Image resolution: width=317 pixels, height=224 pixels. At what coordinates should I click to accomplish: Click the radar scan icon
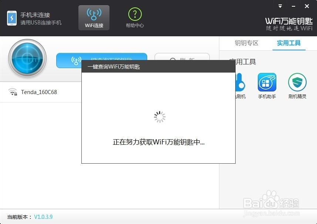click(27, 58)
